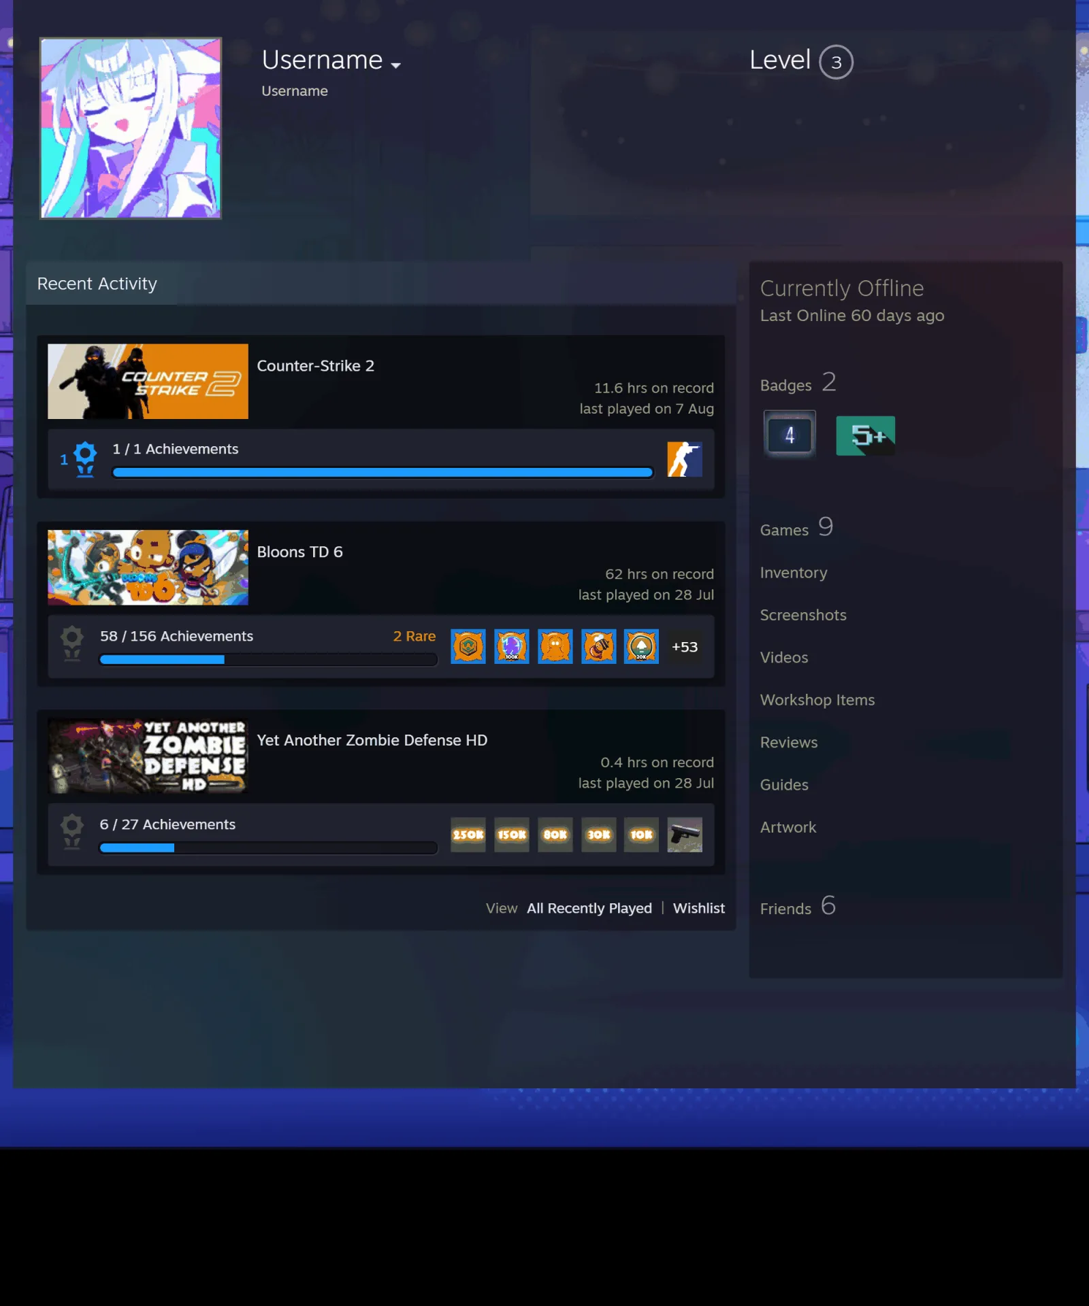This screenshot has height=1306, width=1089.
Task: Click the 80K zombie achievement icon
Action: tap(555, 835)
